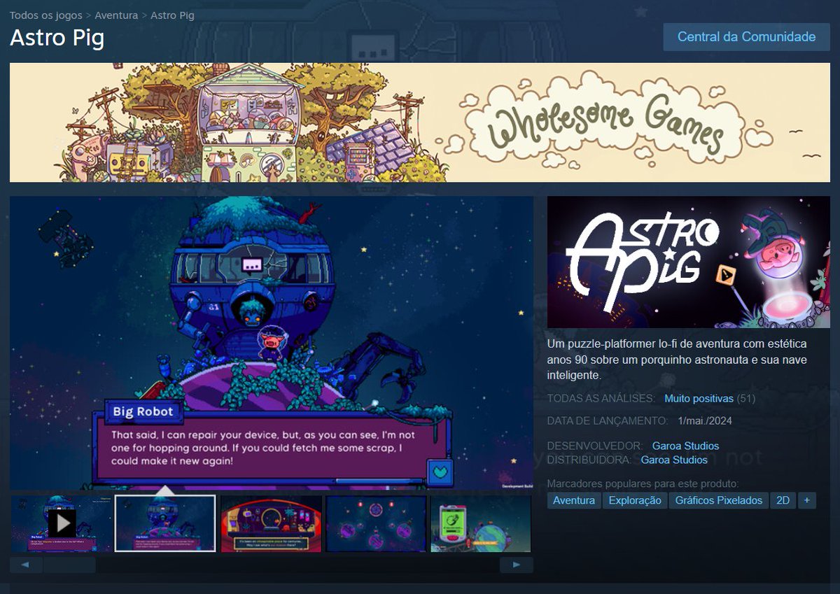Click the right arrow to browse more screenshots

pos(517,564)
